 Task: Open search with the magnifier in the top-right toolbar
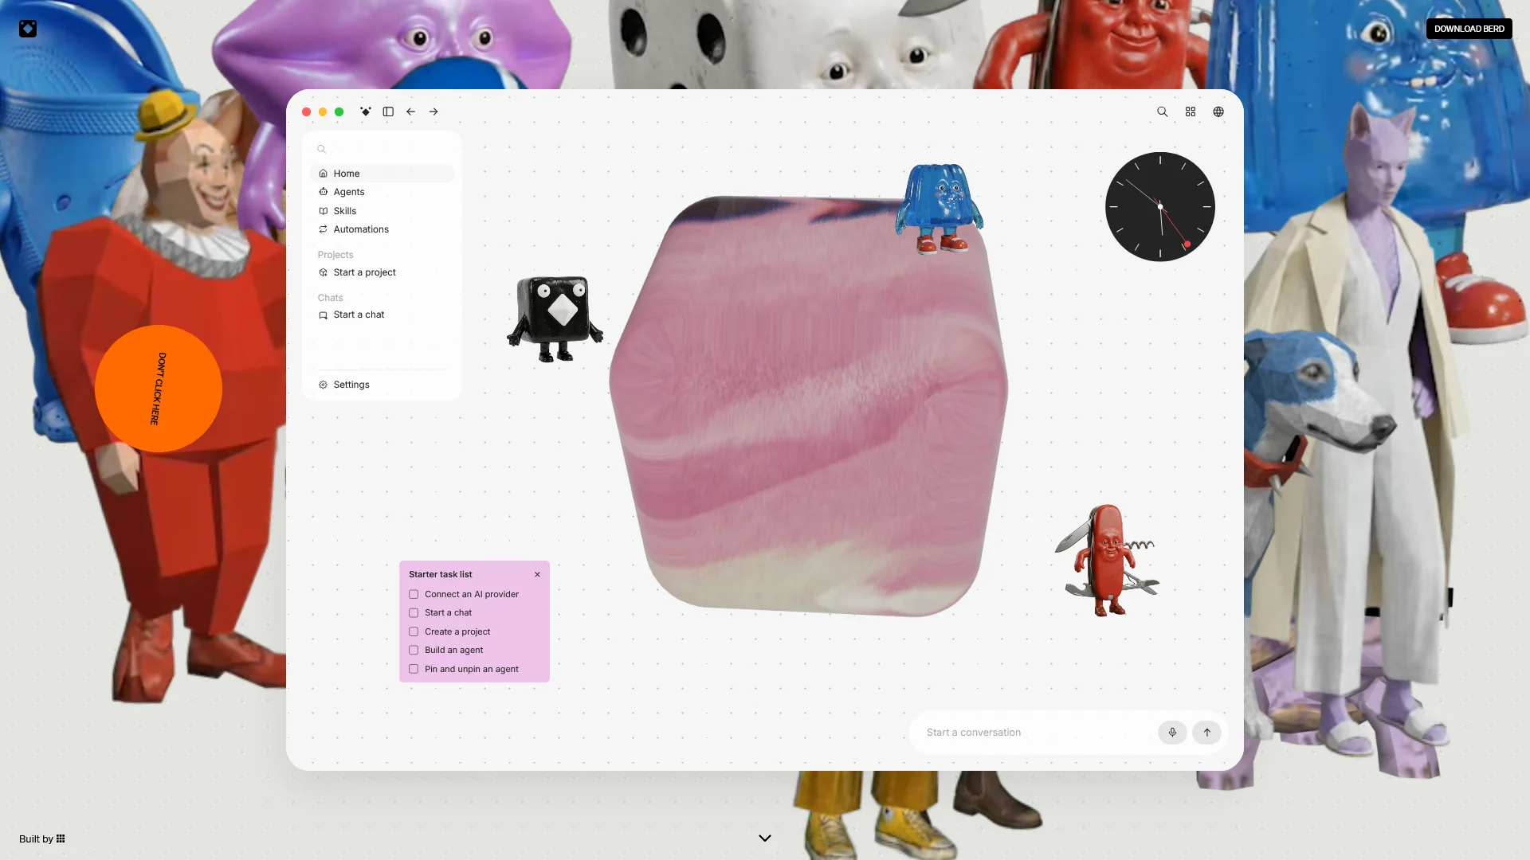(1163, 111)
